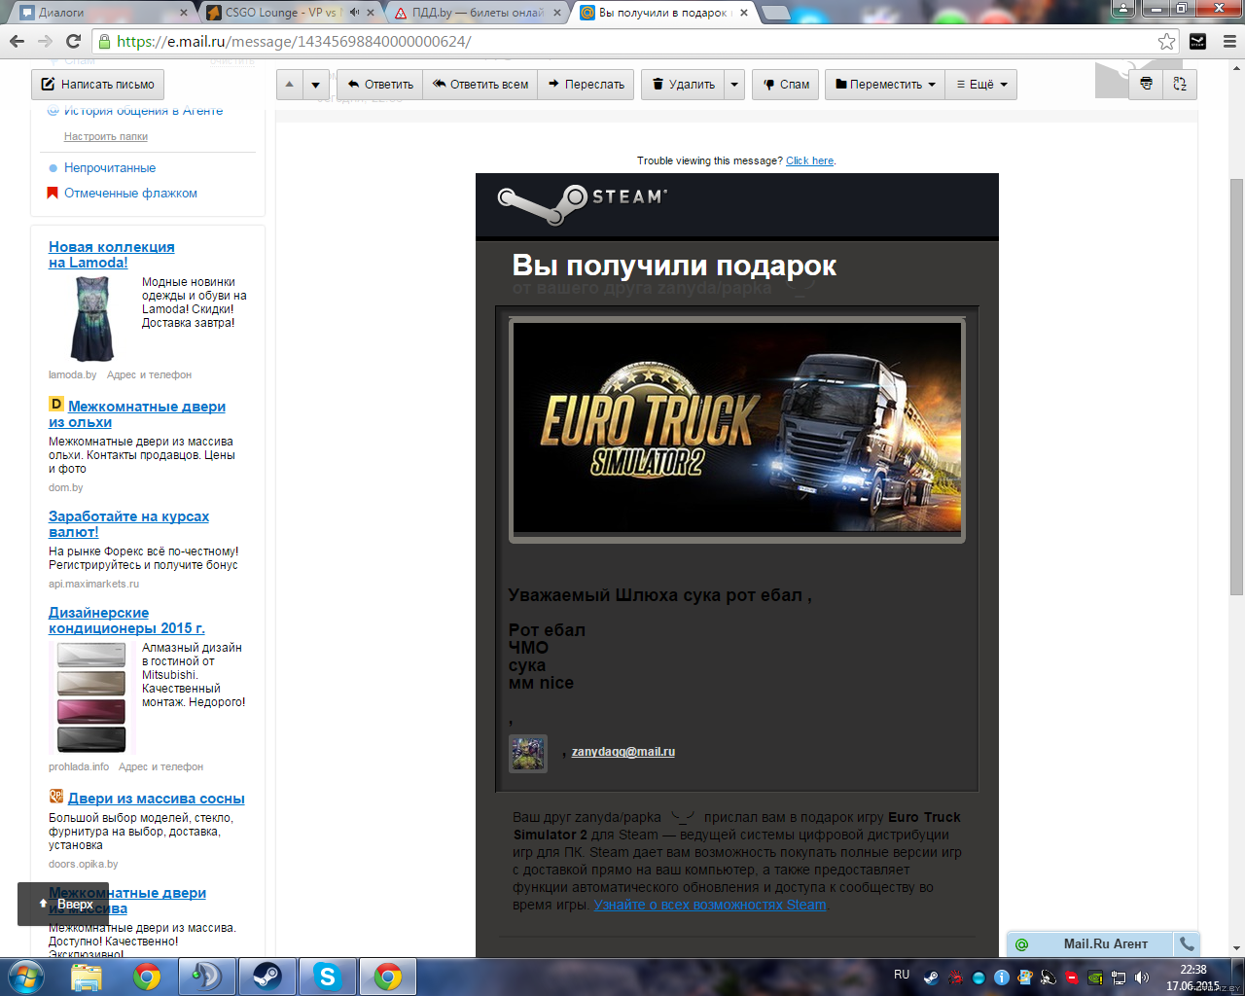The width and height of the screenshot is (1245, 996).
Task: Open Отмеченные флажком messages
Action: click(130, 193)
